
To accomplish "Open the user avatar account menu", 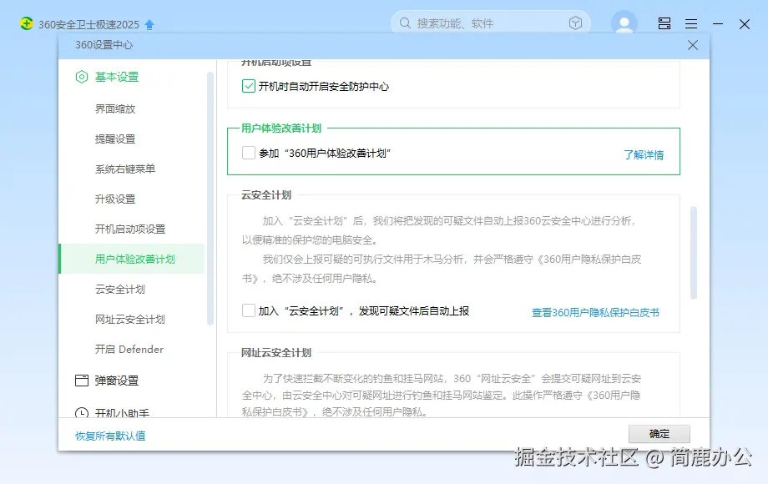I will pos(624,23).
